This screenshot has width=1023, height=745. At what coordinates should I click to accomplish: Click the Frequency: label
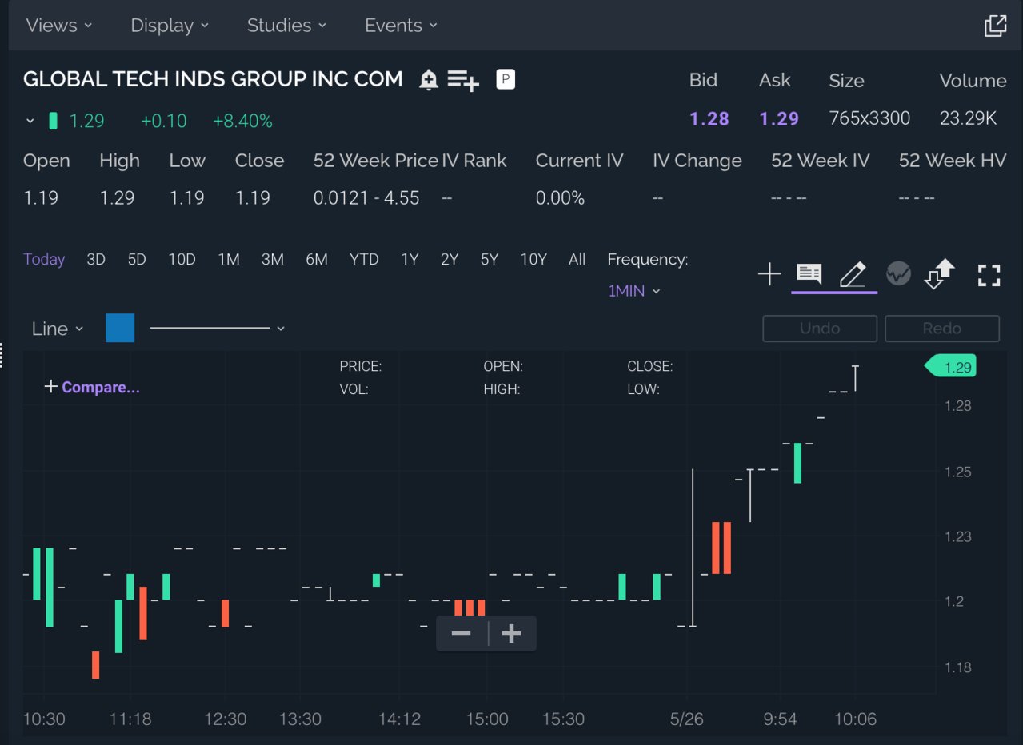coord(648,259)
